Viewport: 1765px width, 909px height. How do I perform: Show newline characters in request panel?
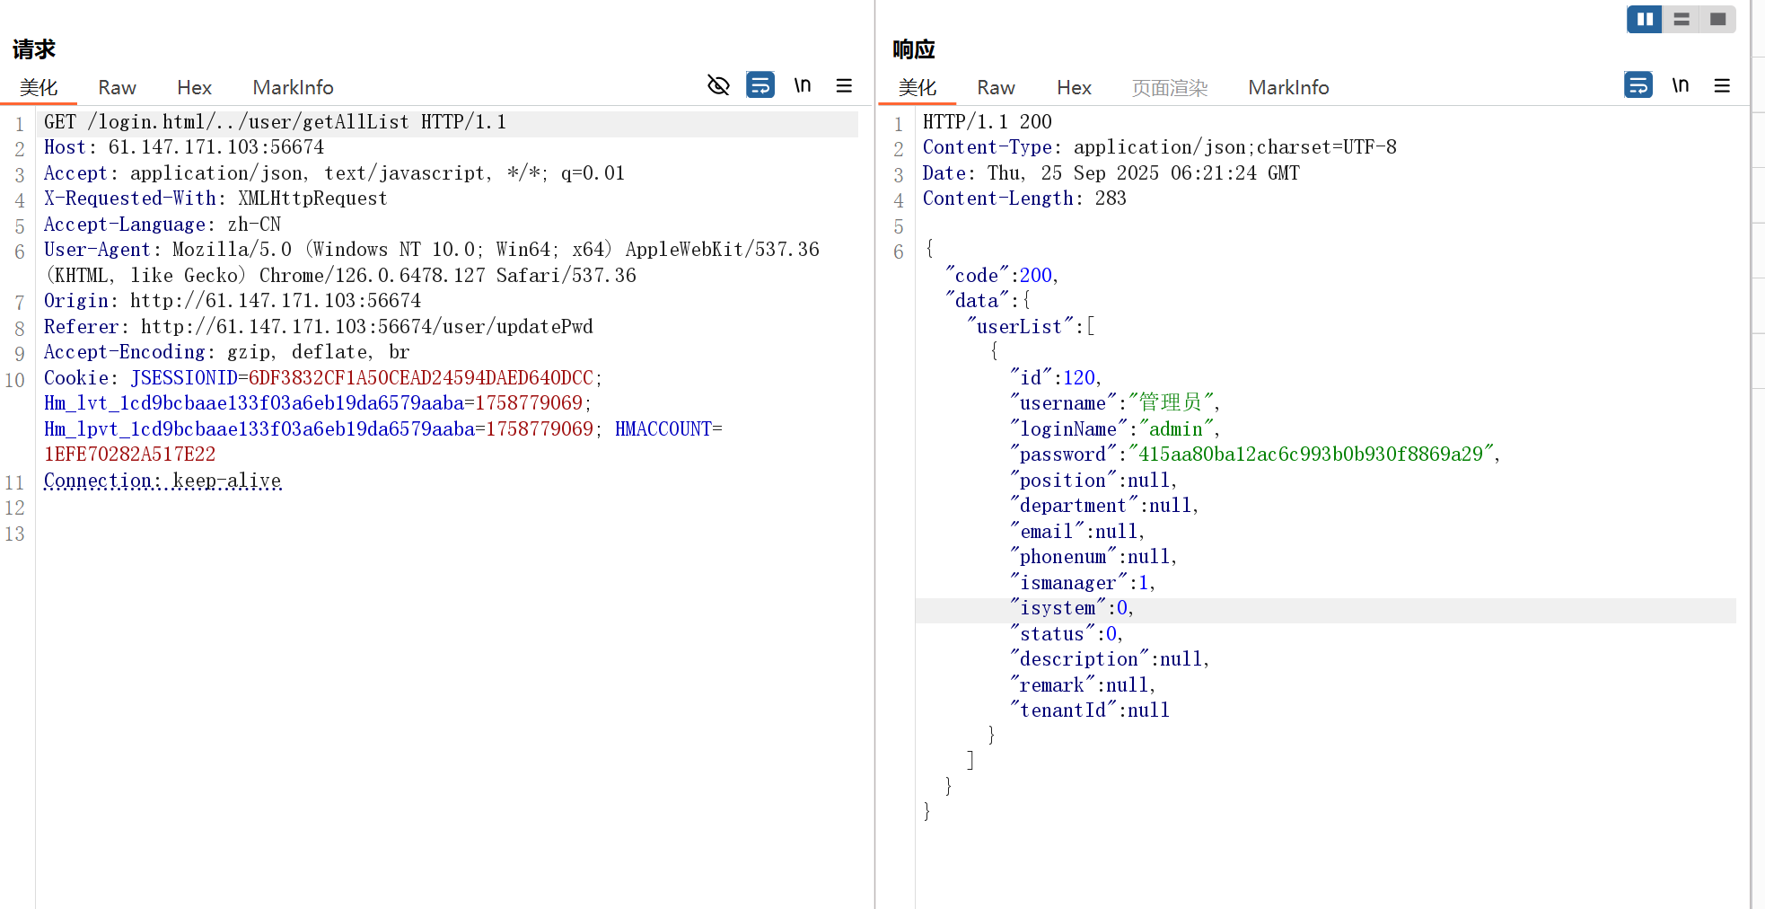[x=803, y=85]
